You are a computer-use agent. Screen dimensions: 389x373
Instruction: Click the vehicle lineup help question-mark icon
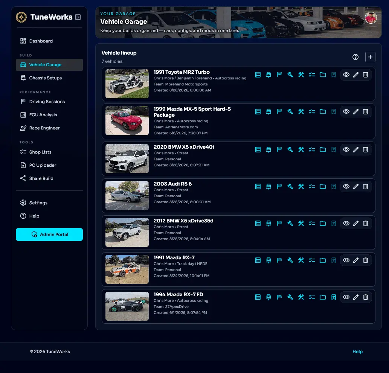pos(355,57)
